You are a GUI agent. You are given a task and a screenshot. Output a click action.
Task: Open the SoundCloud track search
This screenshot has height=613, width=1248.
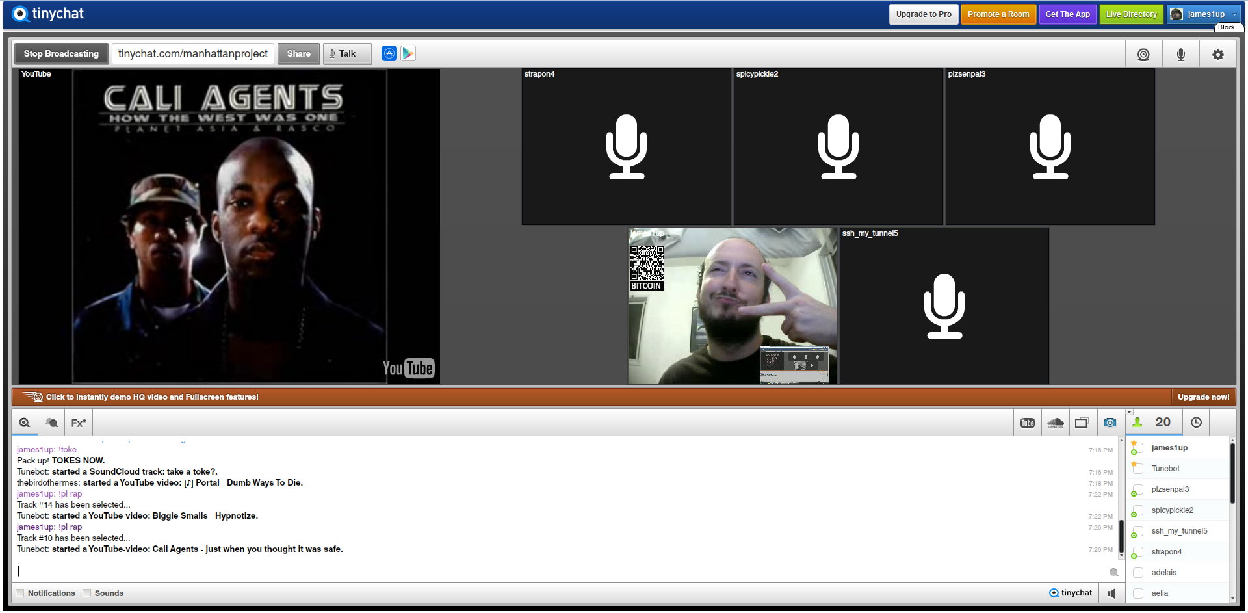[x=1056, y=422]
